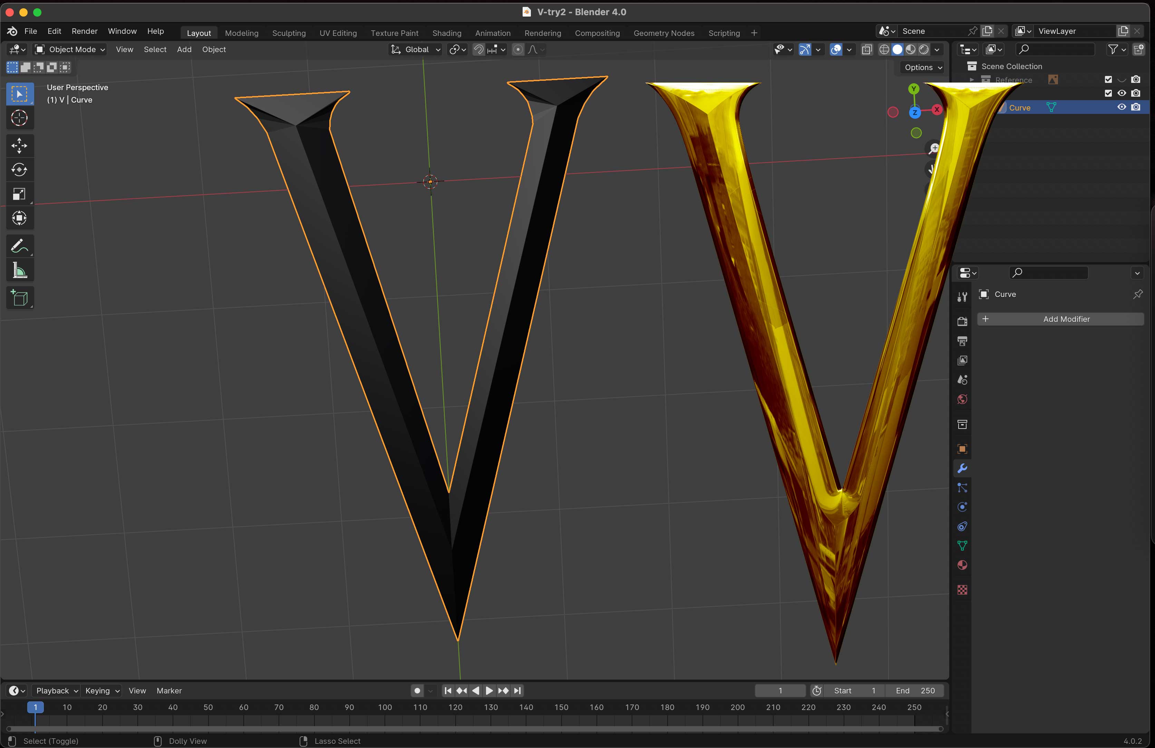The height and width of the screenshot is (748, 1155).
Task: Open the Playback dropdown in timeline
Action: point(56,691)
